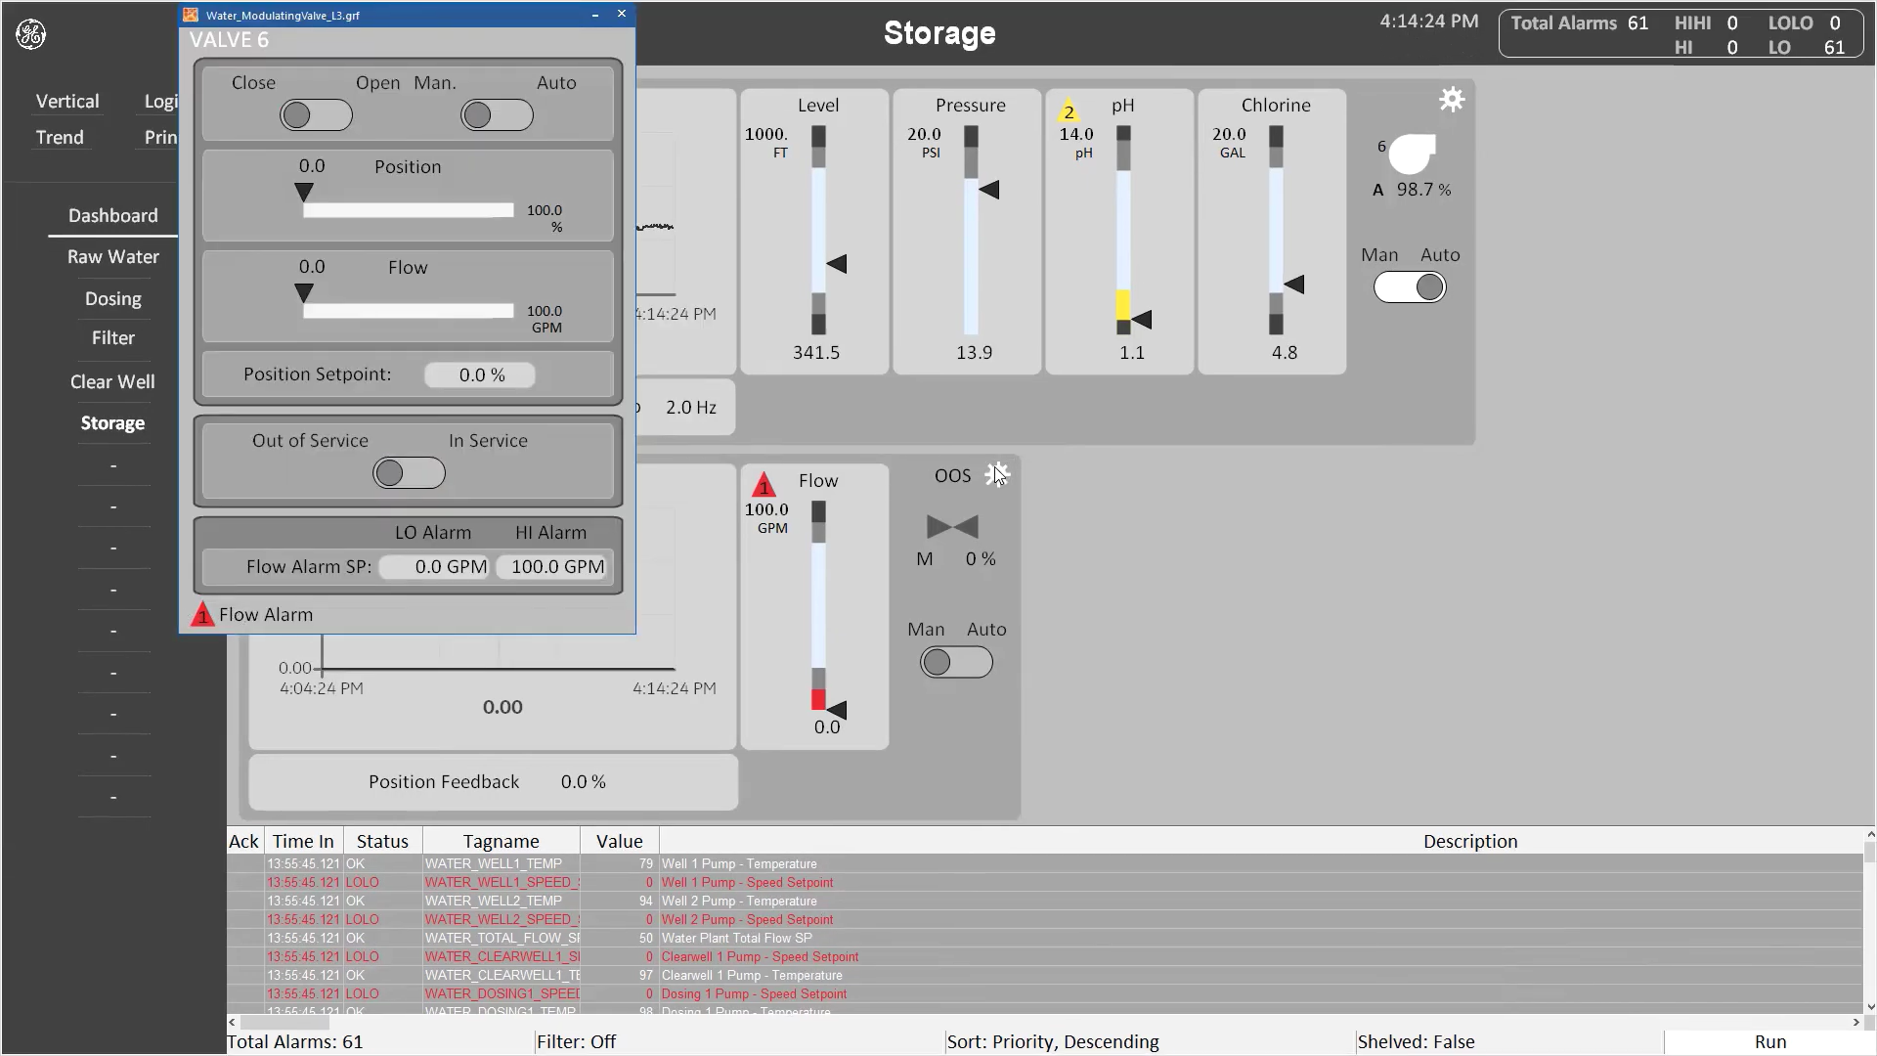Sort alarms by Tagname column header
The width and height of the screenshot is (1877, 1056).
501,841
